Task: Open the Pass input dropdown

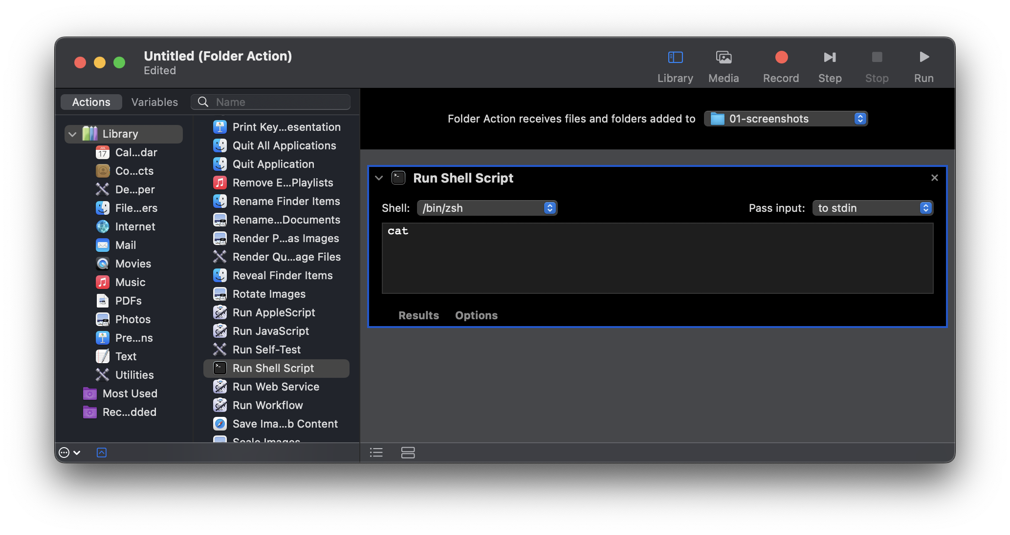Action: [x=872, y=208]
